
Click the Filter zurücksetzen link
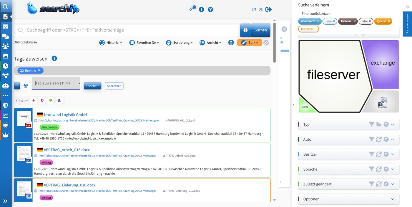(316, 14)
